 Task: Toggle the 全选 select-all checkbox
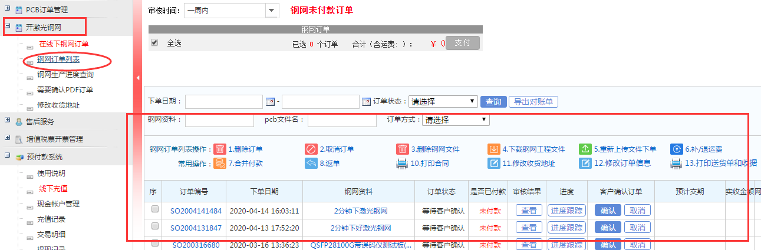(154, 43)
